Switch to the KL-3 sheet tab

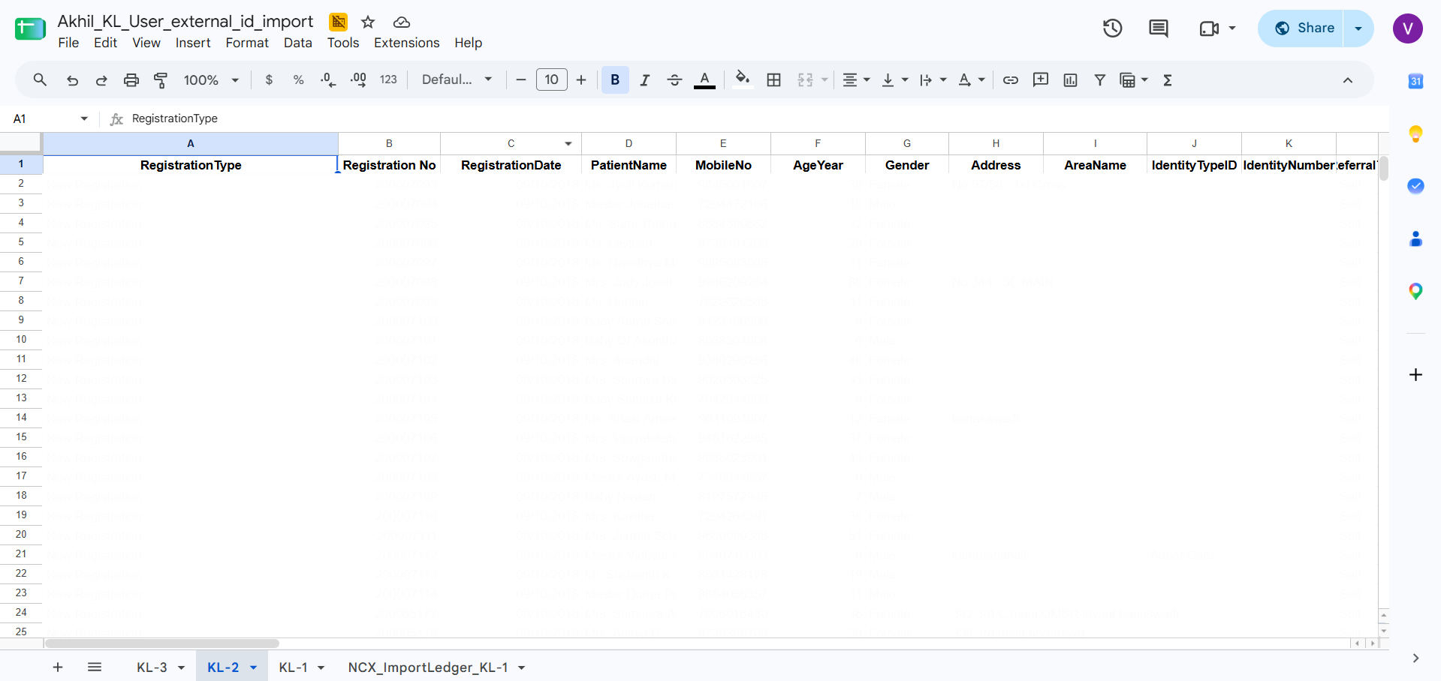[x=152, y=667]
